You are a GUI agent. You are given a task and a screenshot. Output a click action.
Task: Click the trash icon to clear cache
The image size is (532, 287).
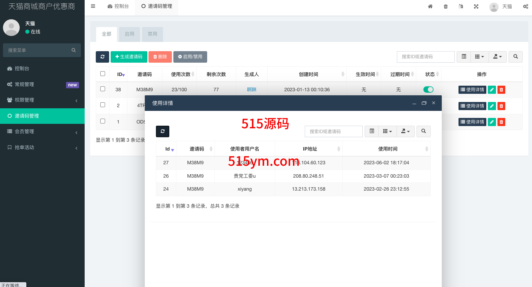tap(445, 6)
